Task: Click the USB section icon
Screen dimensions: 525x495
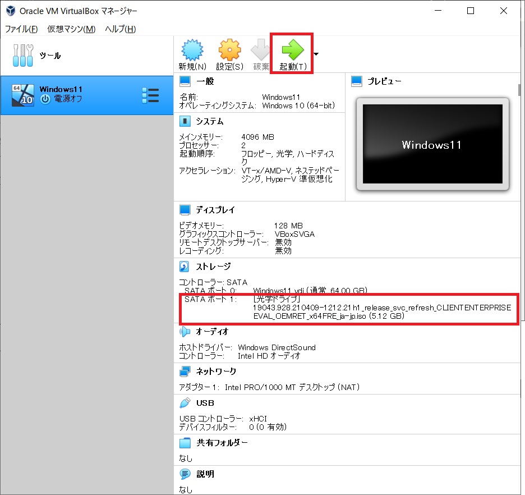Action: pos(185,403)
